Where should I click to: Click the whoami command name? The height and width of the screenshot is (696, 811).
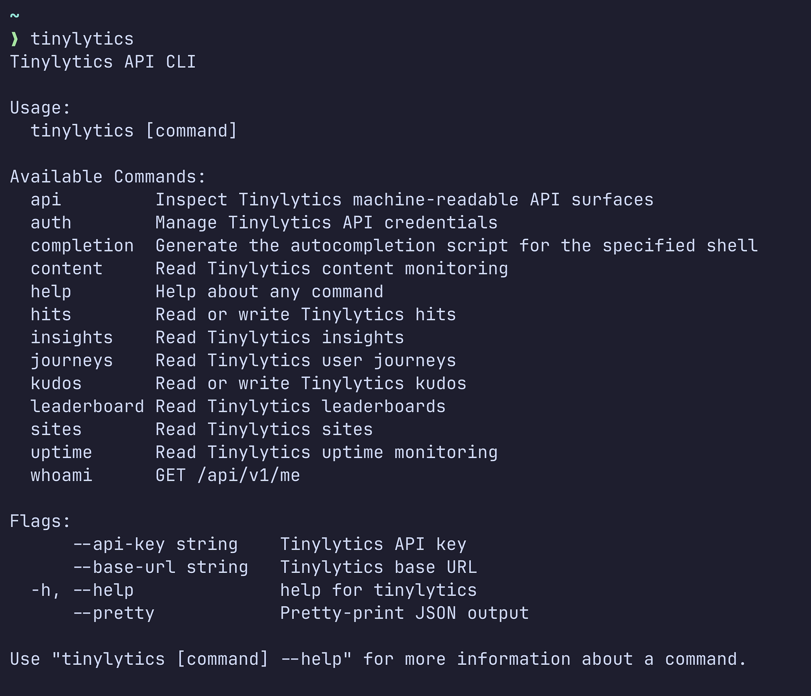click(61, 476)
